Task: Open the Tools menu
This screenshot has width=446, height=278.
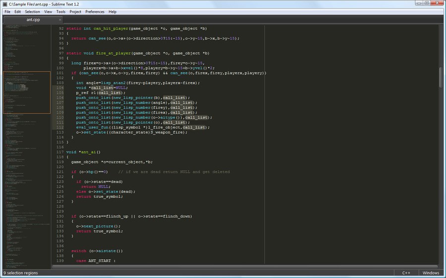Action: 61,12
